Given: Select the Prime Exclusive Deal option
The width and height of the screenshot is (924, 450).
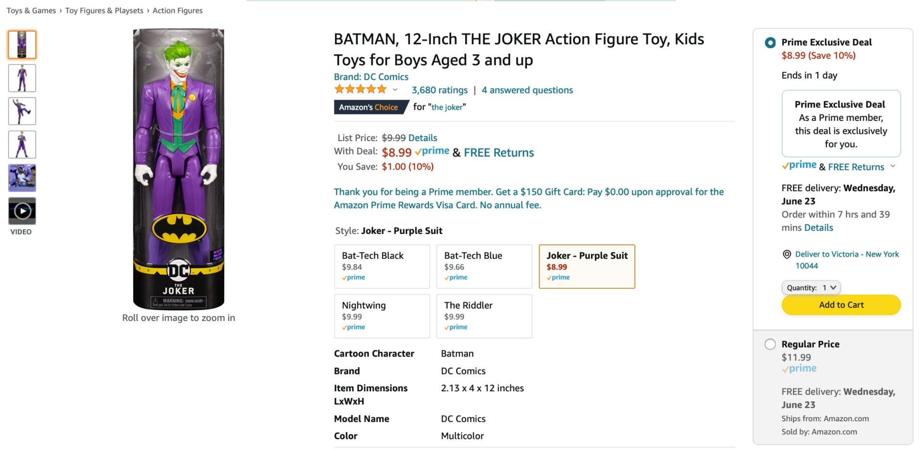Looking at the screenshot, I should (x=770, y=43).
